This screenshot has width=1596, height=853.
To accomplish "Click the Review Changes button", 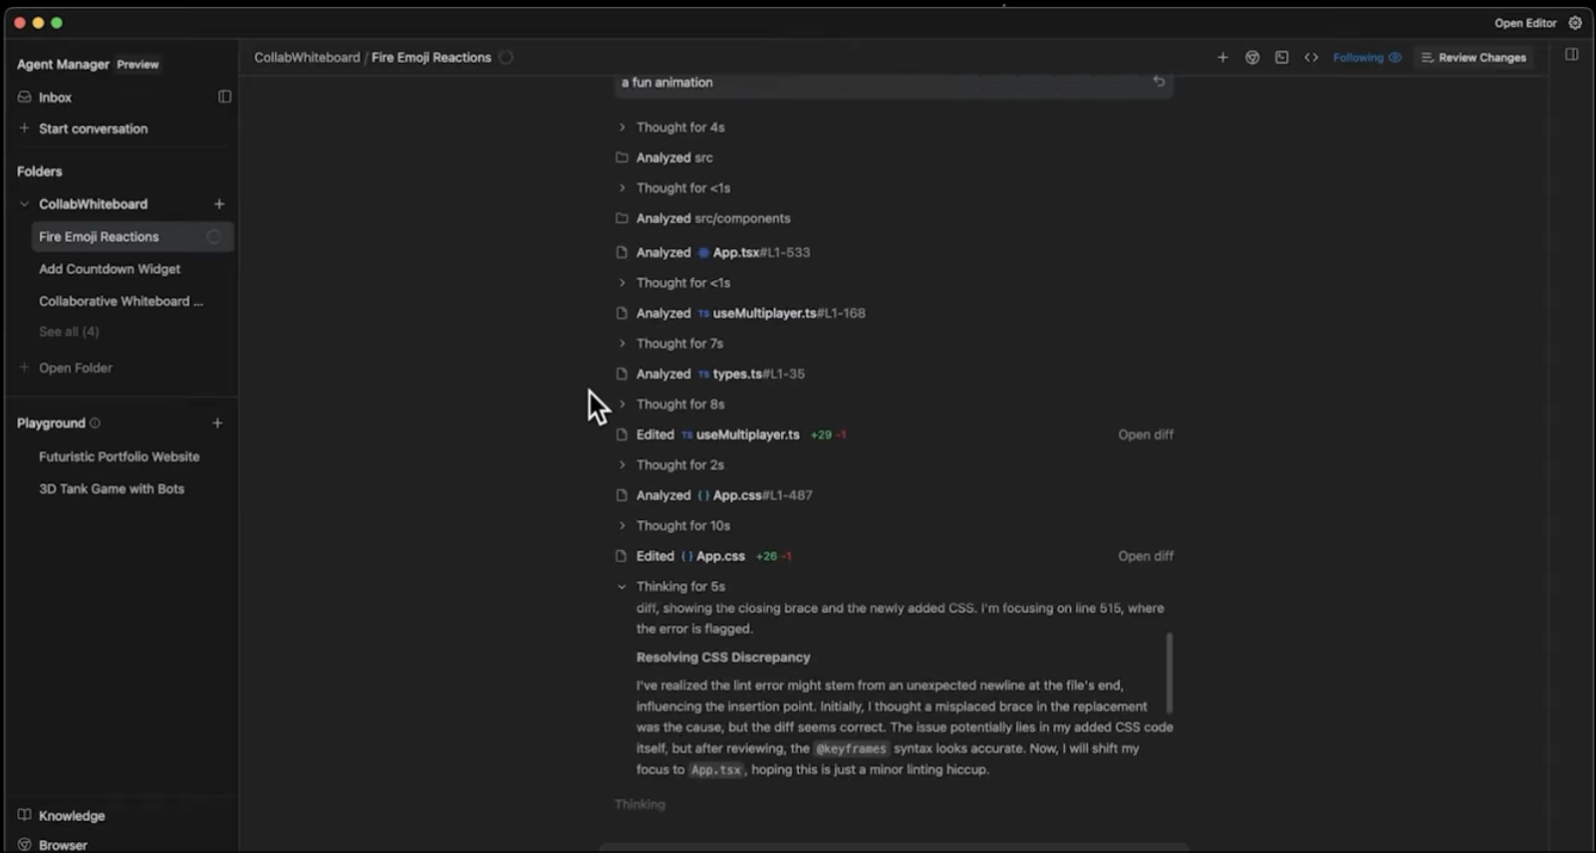I will [1473, 58].
